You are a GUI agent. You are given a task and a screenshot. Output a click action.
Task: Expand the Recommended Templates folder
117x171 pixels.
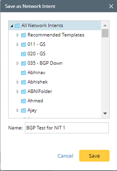click(18, 35)
